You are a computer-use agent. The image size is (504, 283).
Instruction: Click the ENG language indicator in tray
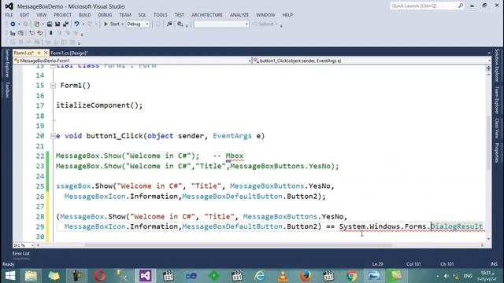468,276
